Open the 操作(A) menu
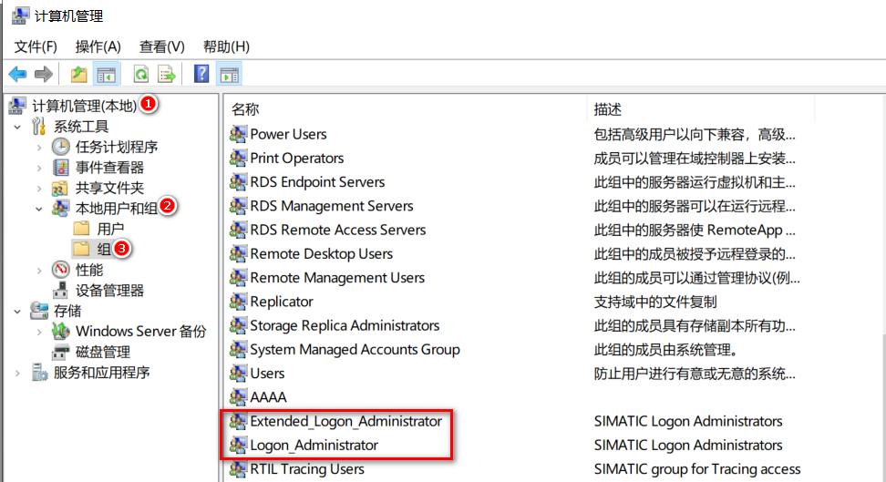Image resolution: width=886 pixels, height=482 pixels. [98, 46]
